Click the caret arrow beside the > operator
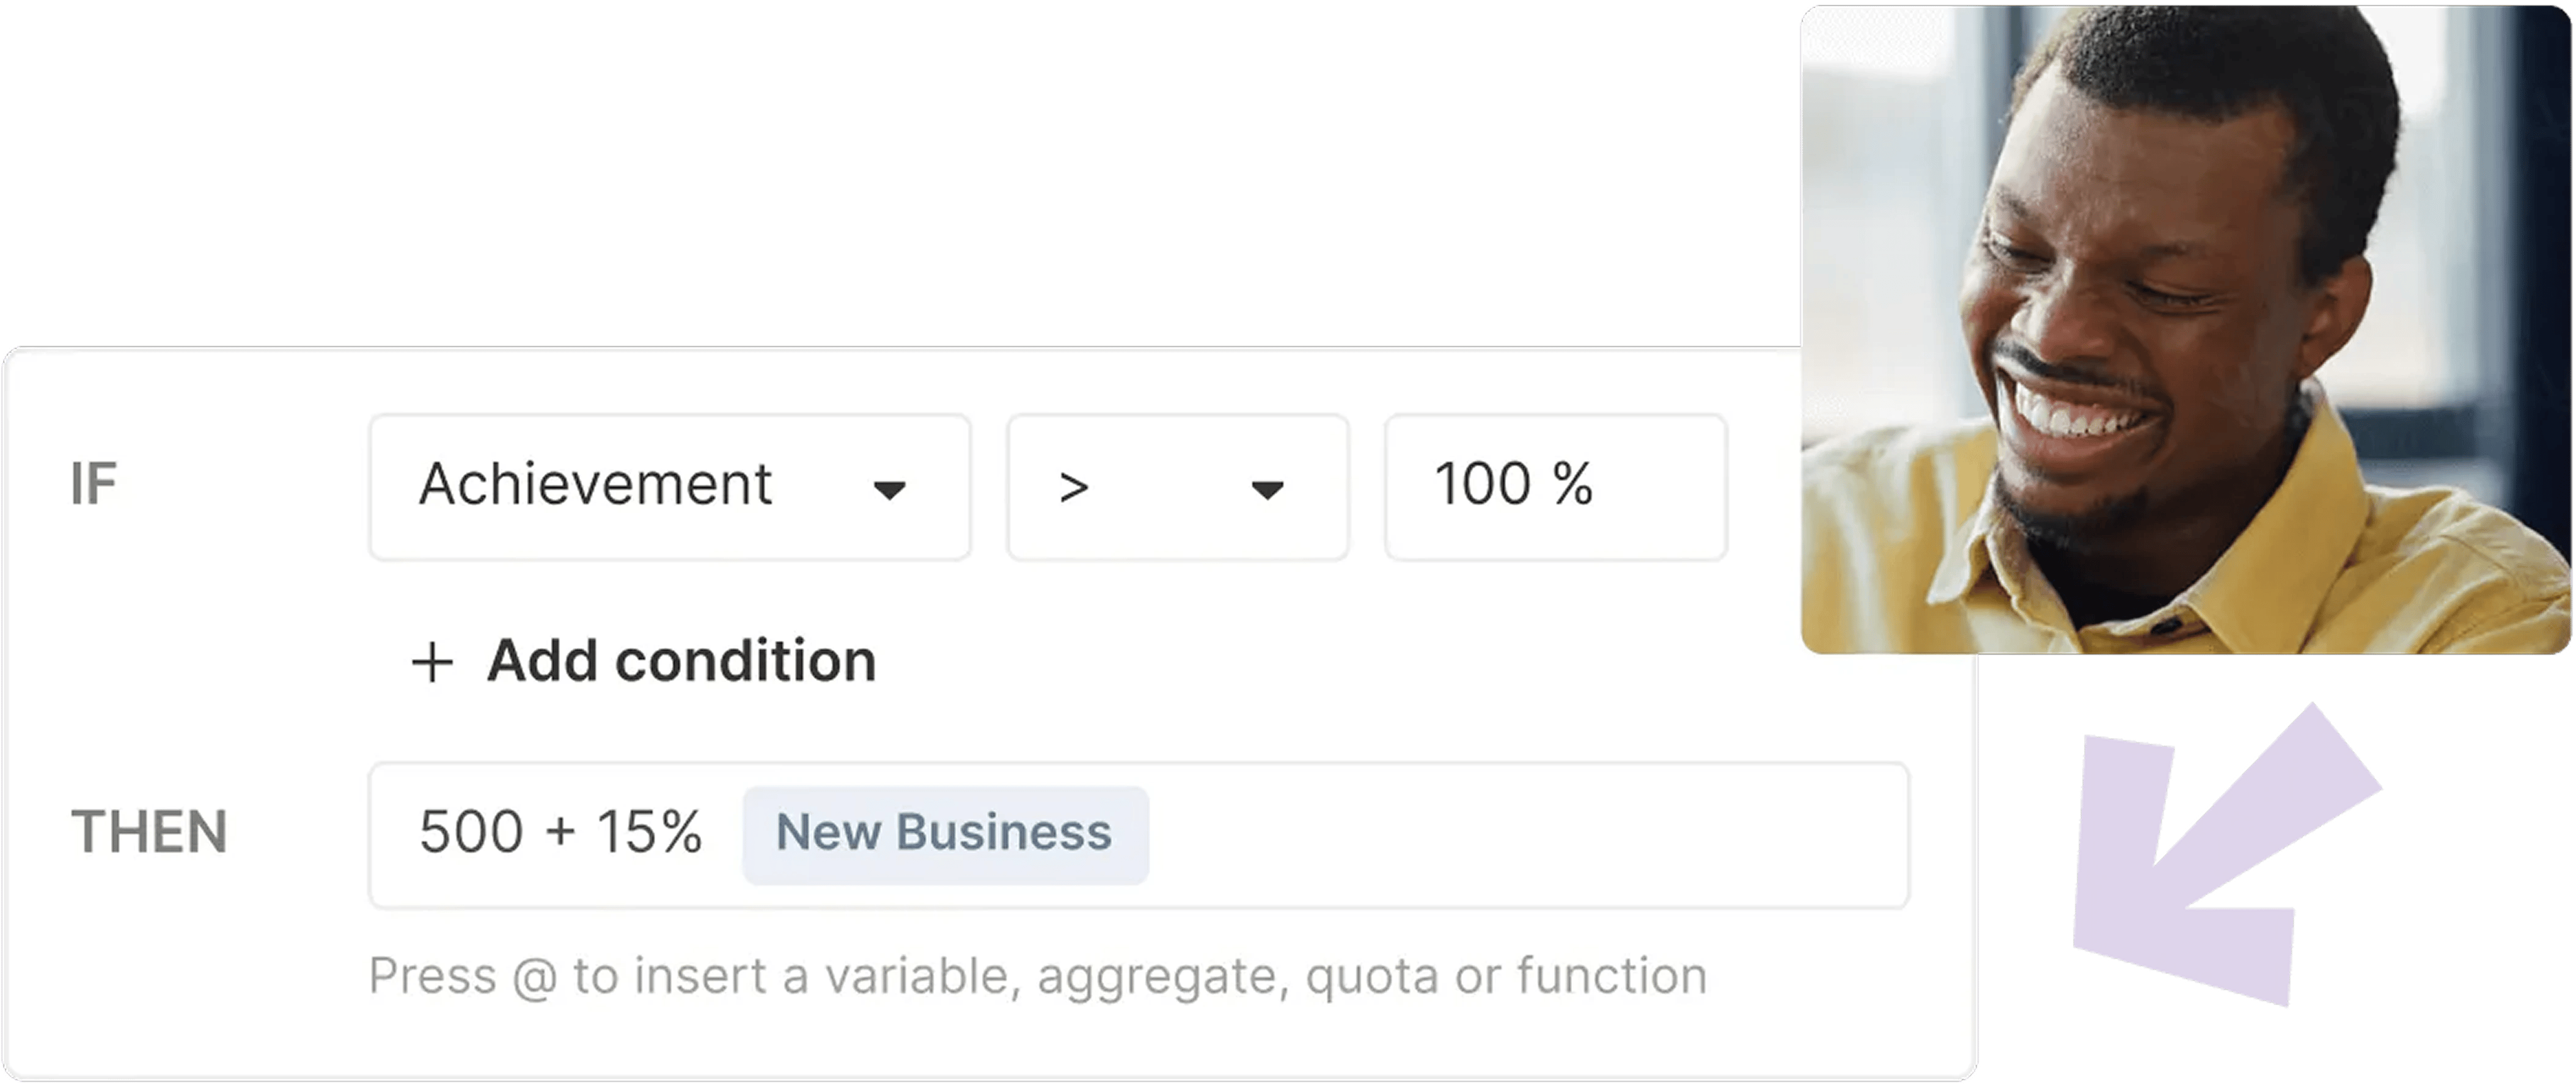 (x=1266, y=490)
